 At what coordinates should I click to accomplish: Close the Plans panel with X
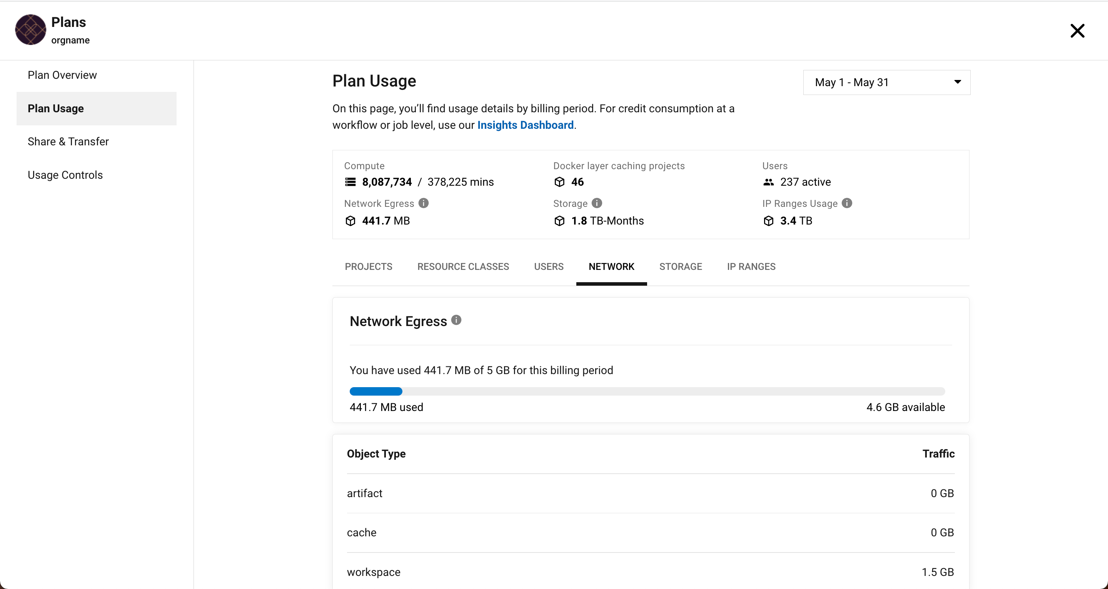pos(1078,31)
